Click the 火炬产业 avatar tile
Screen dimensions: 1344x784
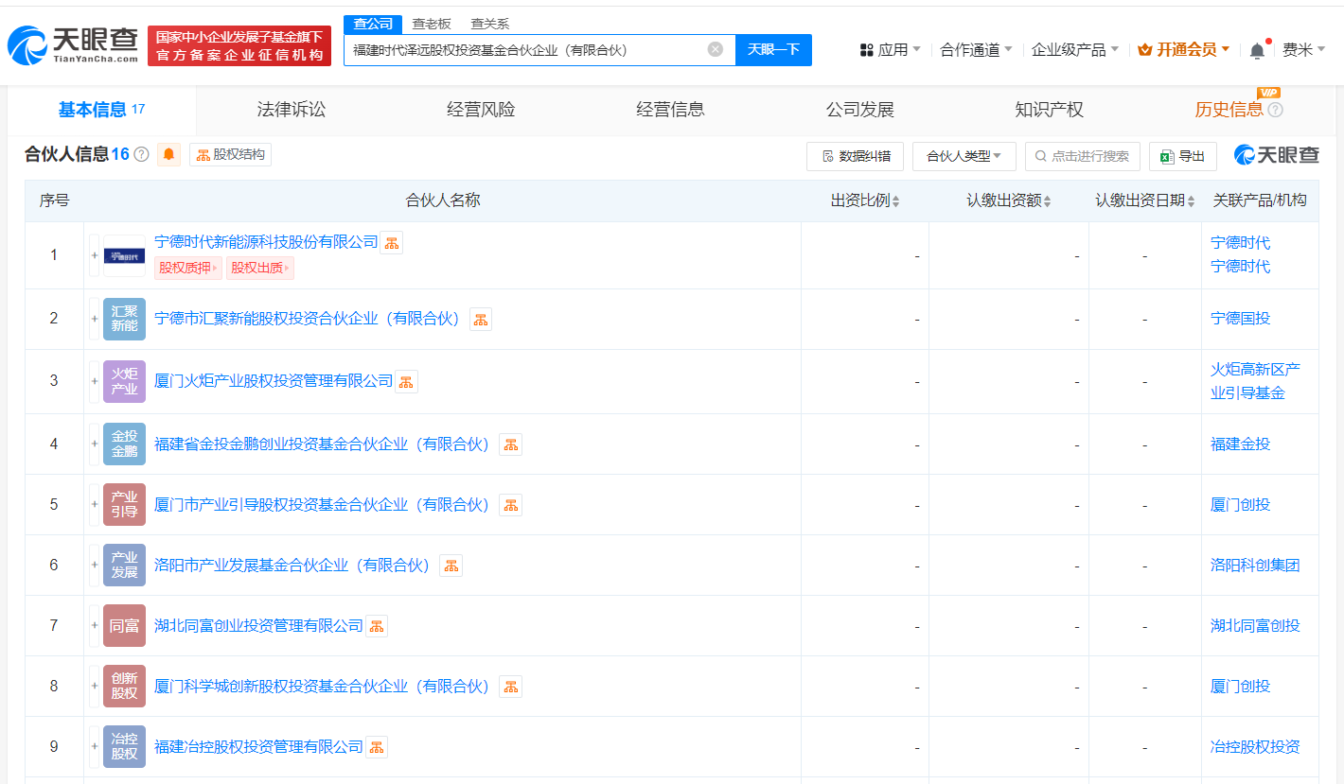click(x=124, y=381)
